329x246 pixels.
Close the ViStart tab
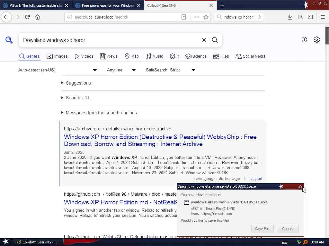click(x=66, y=5)
